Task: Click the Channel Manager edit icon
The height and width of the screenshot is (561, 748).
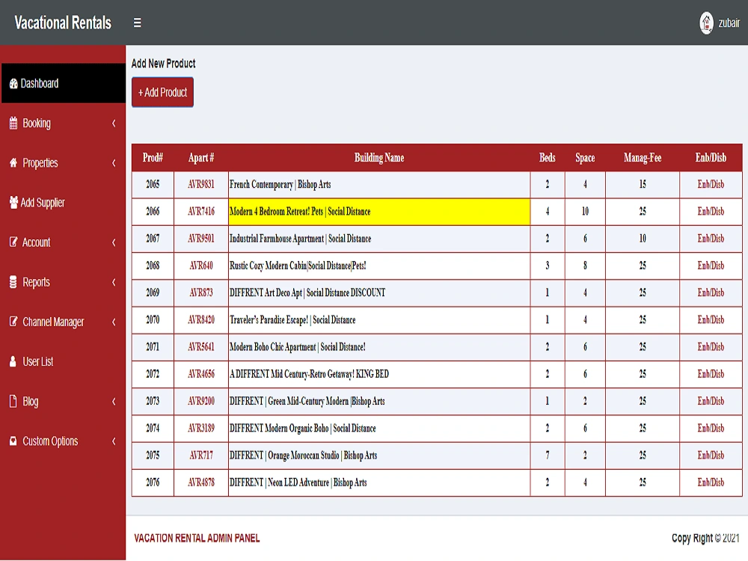Action: click(x=13, y=322)
